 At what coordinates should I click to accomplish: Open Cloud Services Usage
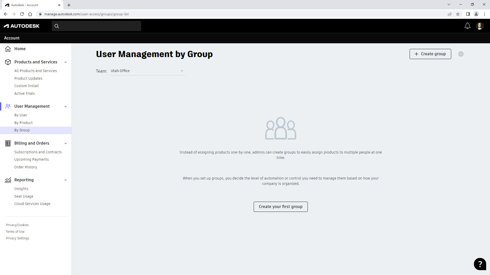click(x=32, y=204)
